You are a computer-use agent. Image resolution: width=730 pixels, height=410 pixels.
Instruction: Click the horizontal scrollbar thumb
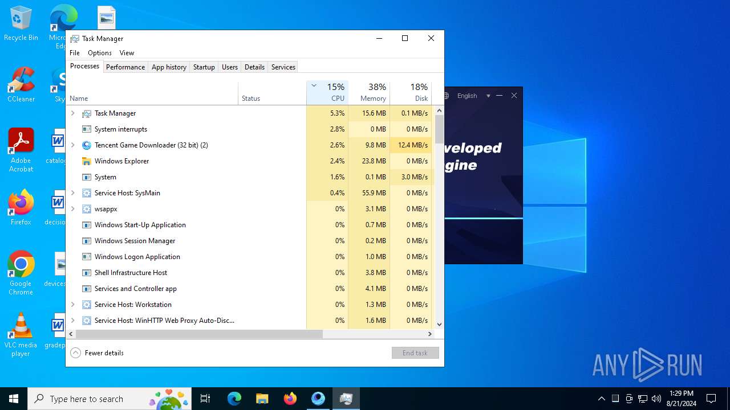(199, 334)
